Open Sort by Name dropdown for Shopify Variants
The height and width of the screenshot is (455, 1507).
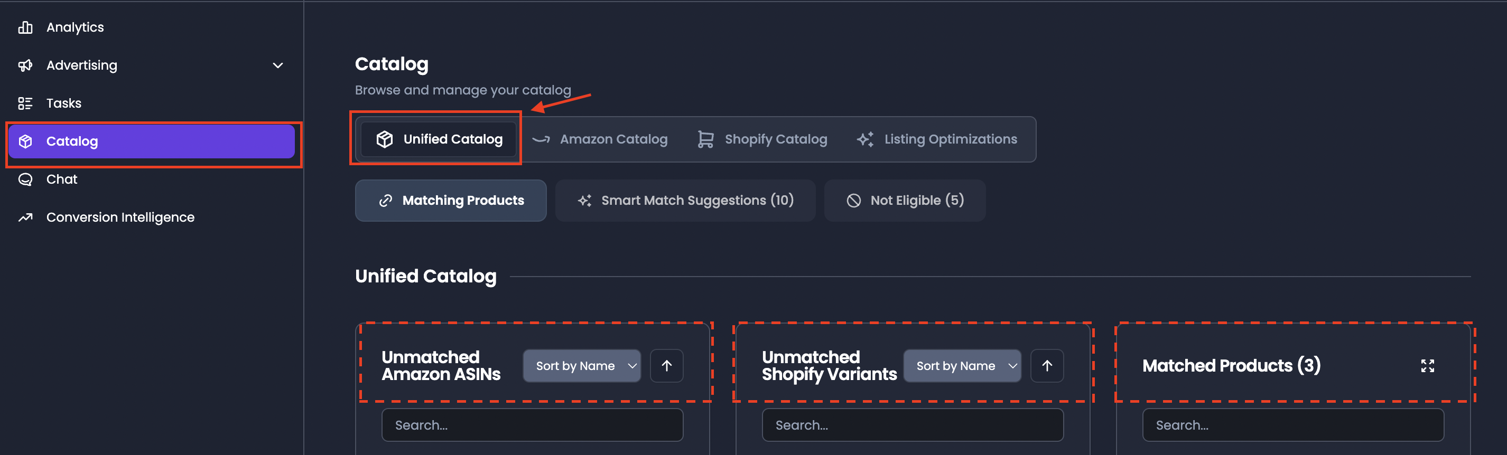(x=962, y=366)
